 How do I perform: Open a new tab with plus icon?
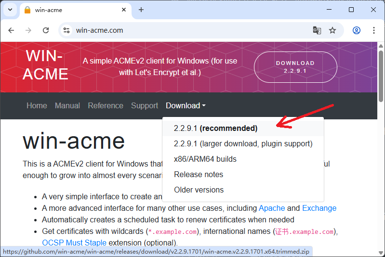[x=141, y=10]
